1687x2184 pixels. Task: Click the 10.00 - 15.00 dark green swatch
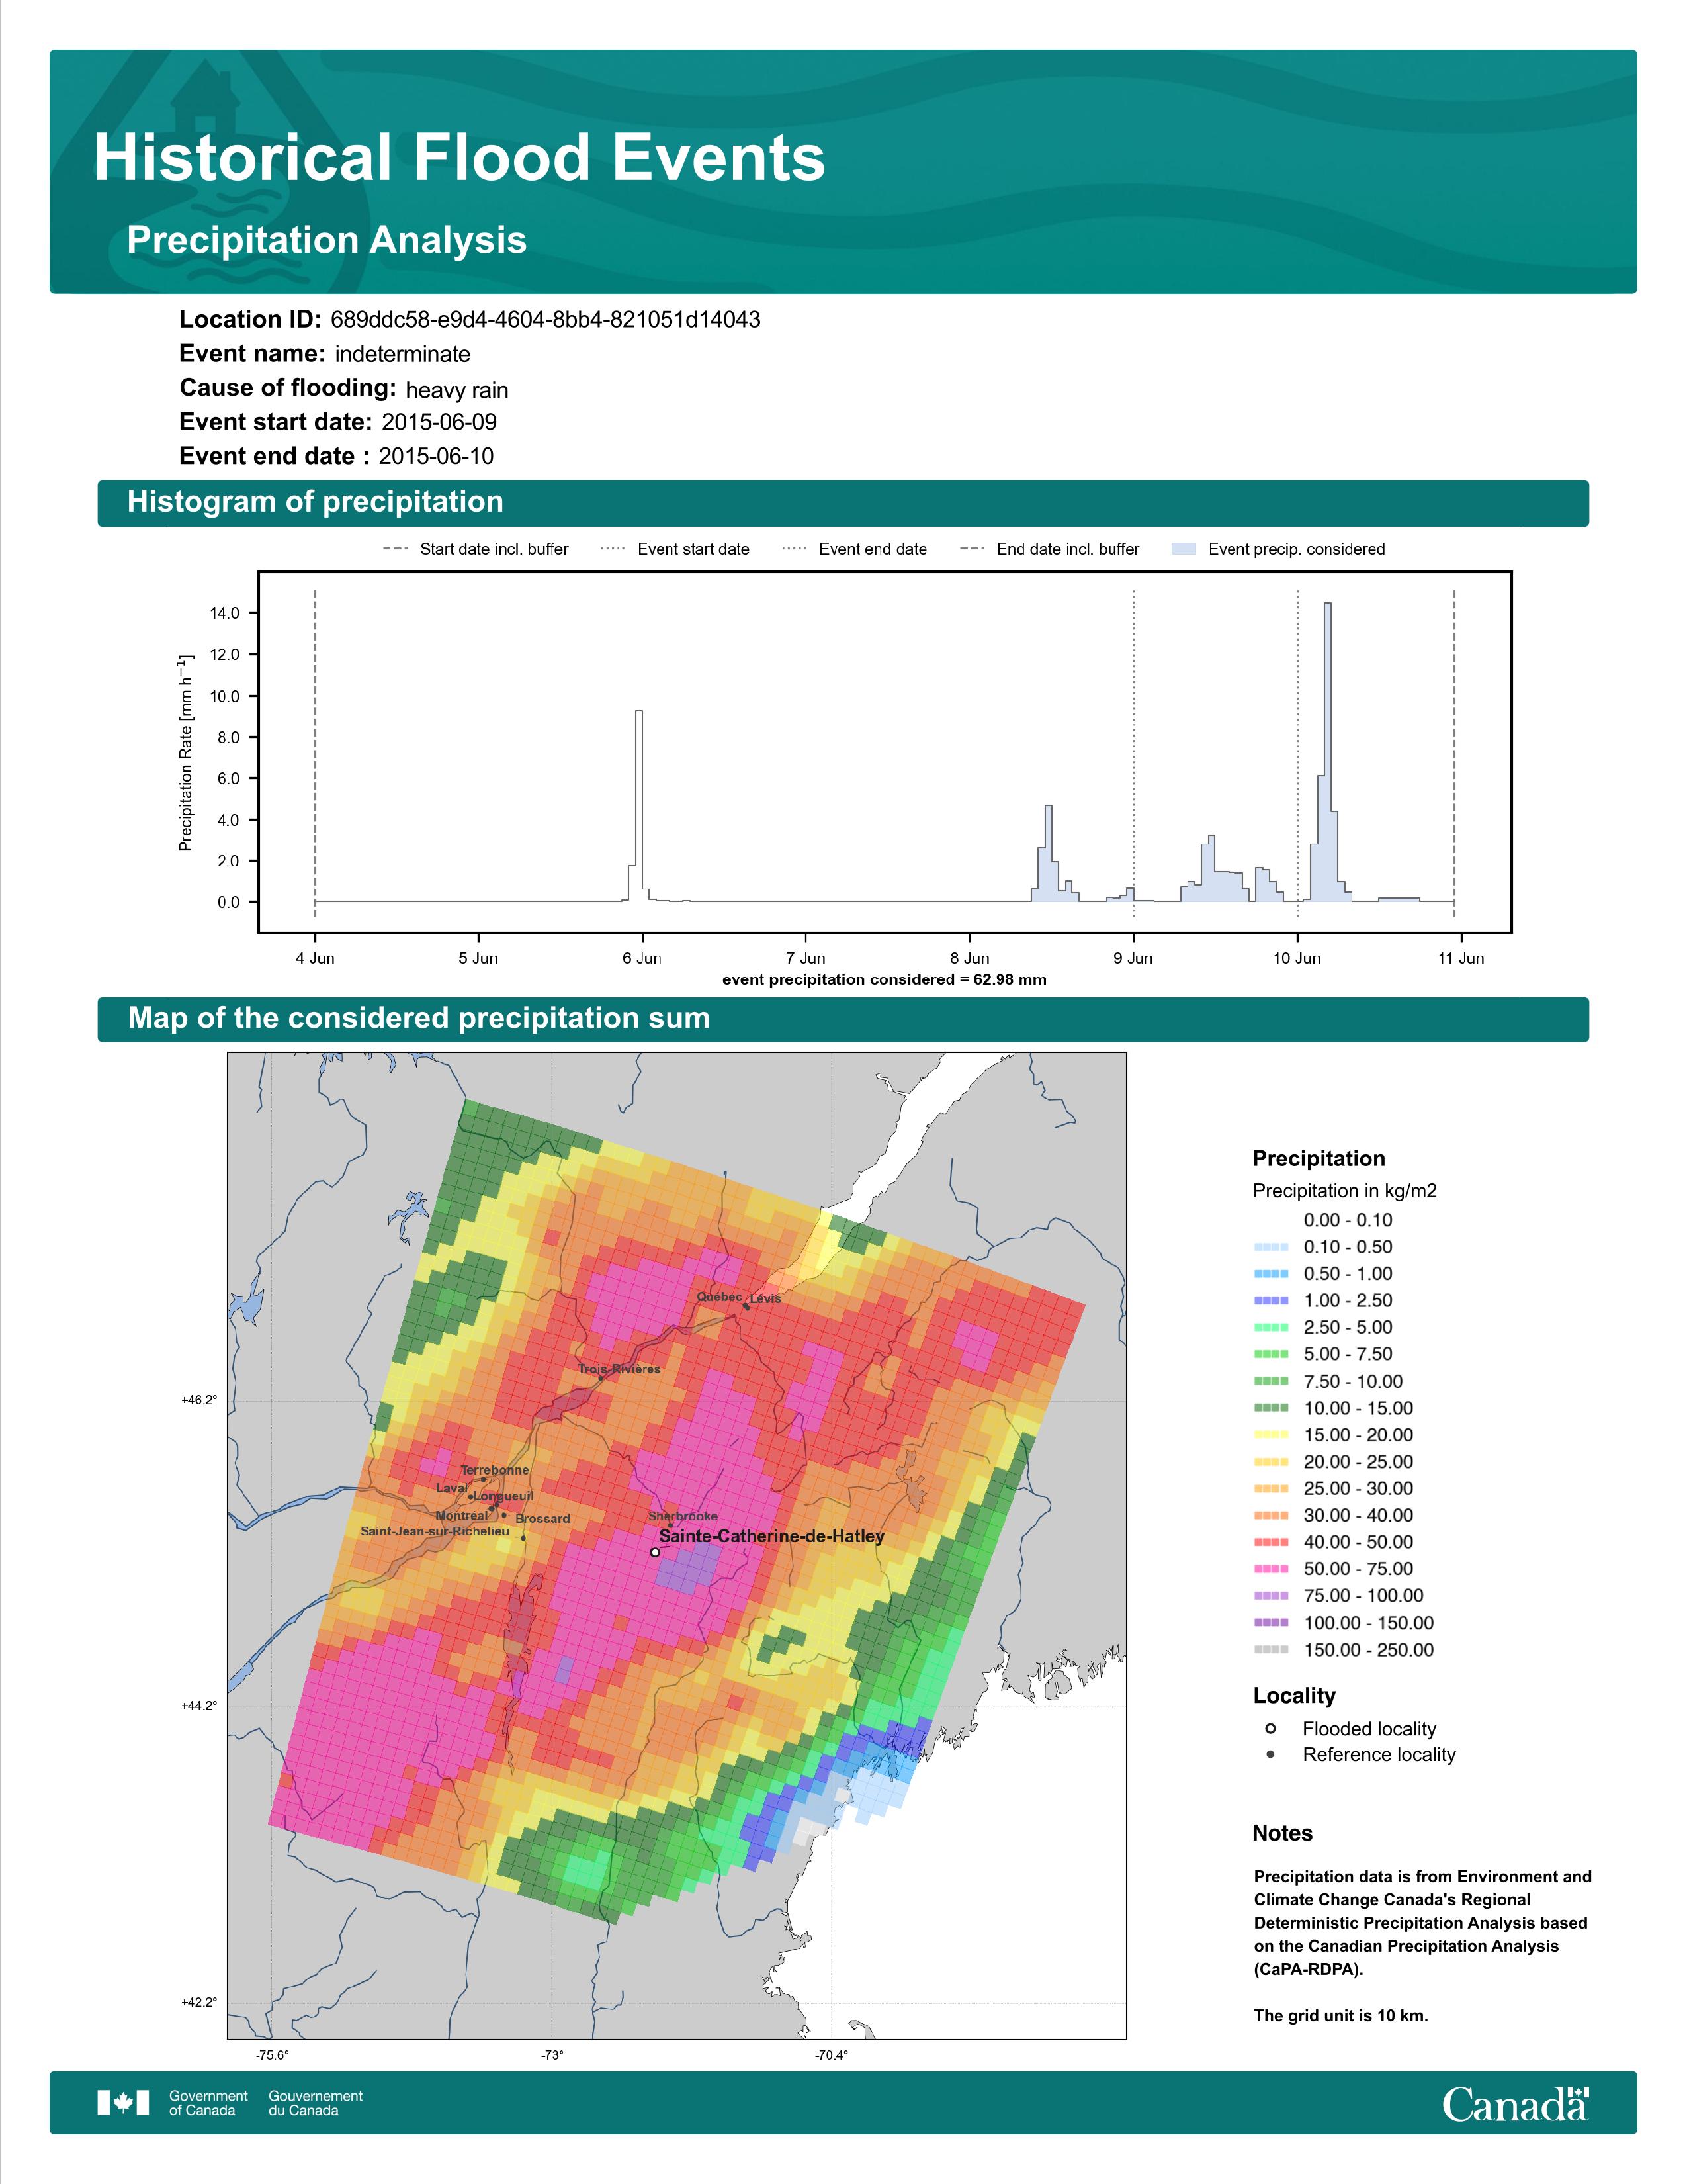pos(1270,1408)
